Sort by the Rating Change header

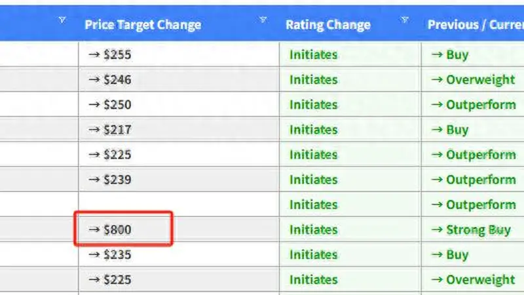(328, 25)
